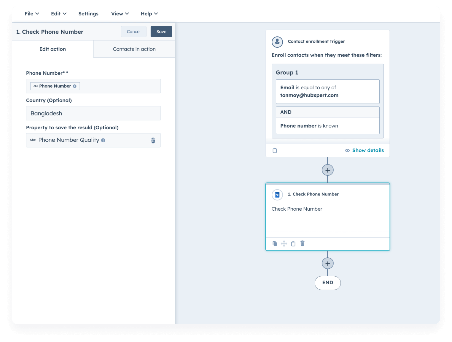Add action above END node
The width and height of the screenshot is (452, 342).
[x=327, y=263]
